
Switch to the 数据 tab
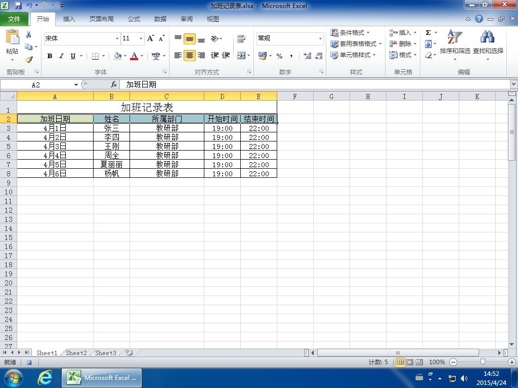coord(160,19)
